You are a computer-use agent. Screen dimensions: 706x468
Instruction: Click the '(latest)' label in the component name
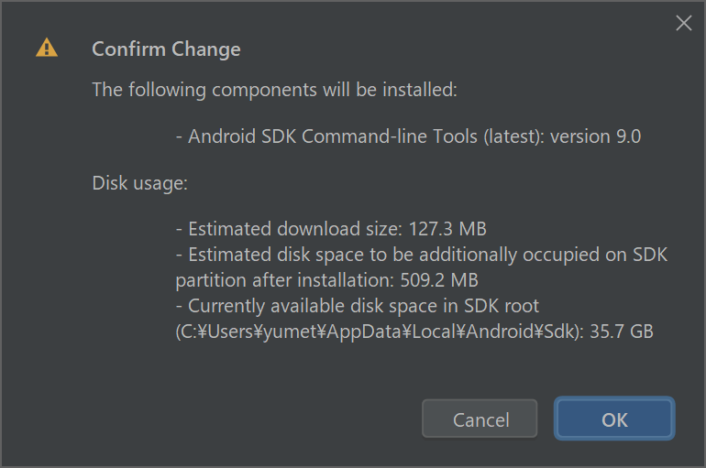click(x=513, y=136)
